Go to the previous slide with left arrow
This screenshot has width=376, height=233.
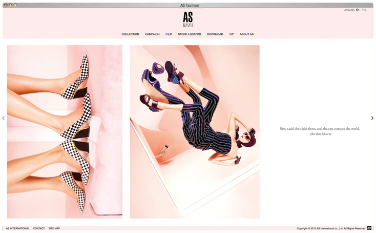pyautogui.click(x=4, y=118)
